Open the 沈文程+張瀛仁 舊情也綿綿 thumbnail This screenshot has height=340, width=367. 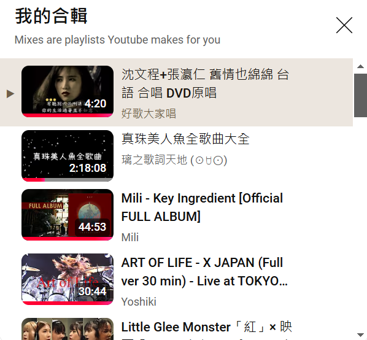coord(68,91)
